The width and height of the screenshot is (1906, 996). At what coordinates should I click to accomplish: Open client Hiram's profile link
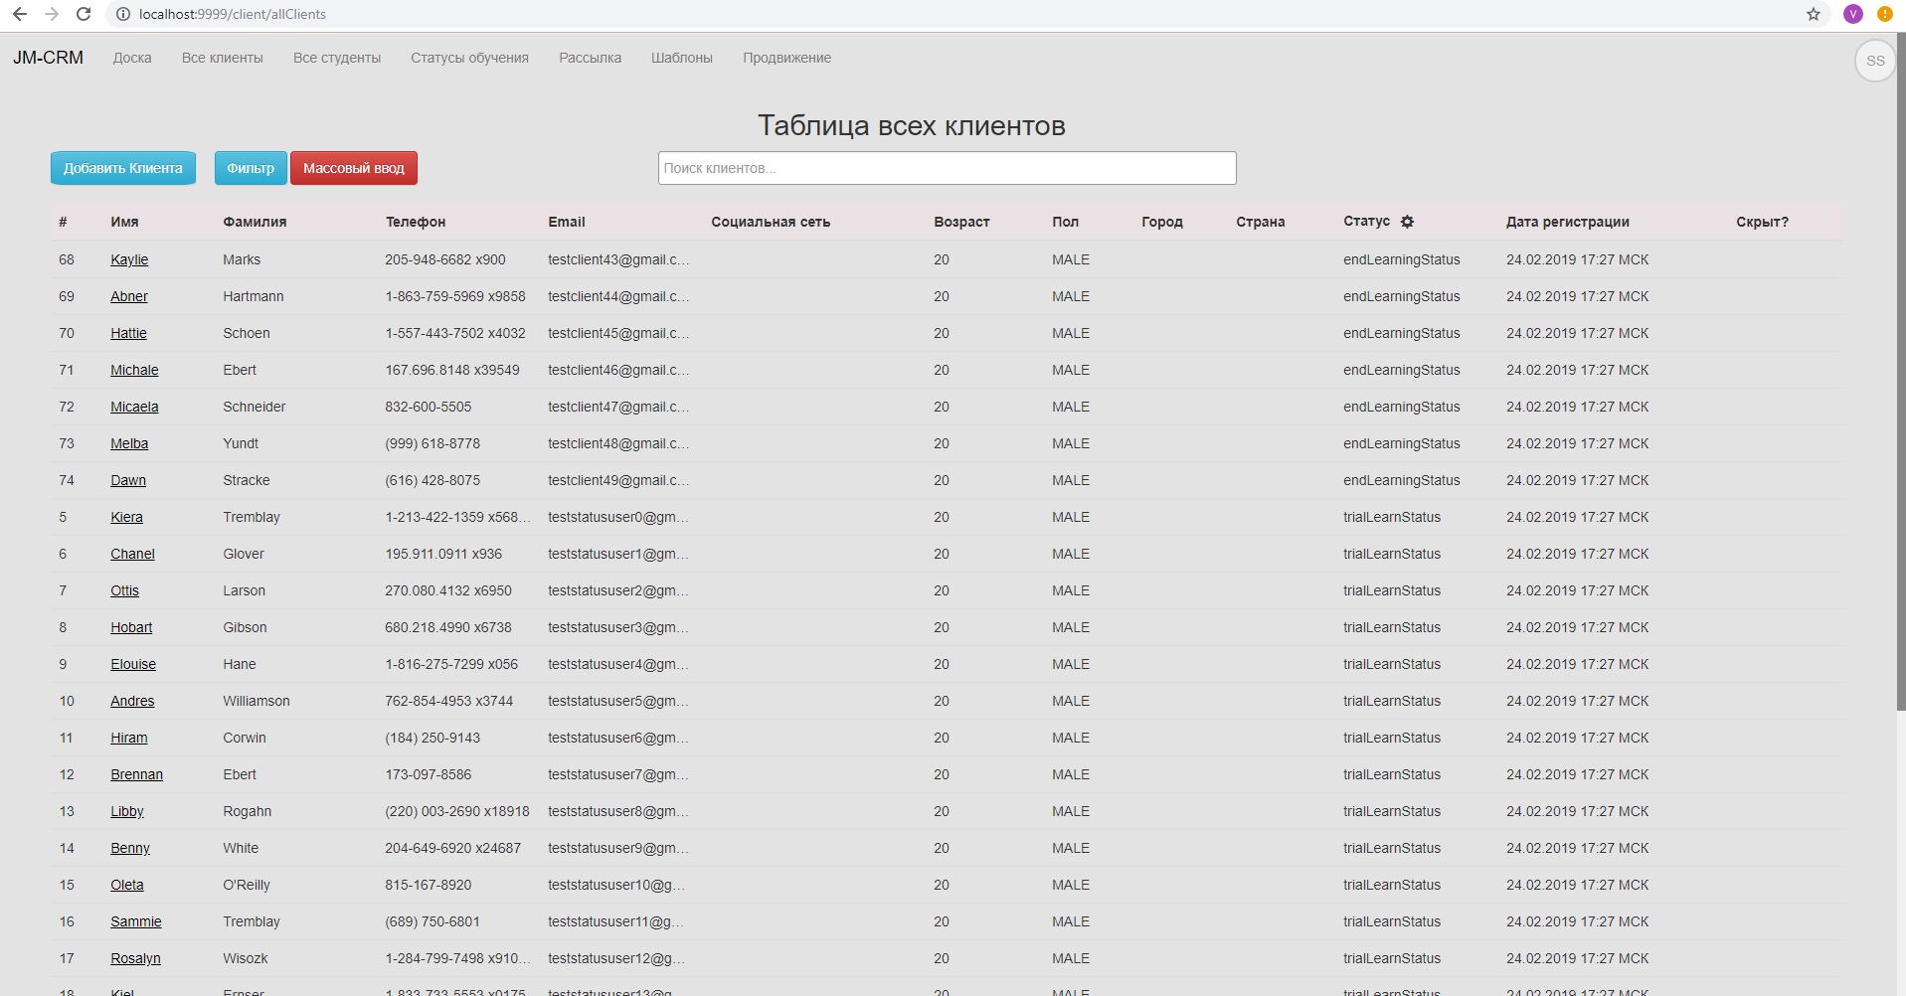pyautogui.click(x=128, y=738)
